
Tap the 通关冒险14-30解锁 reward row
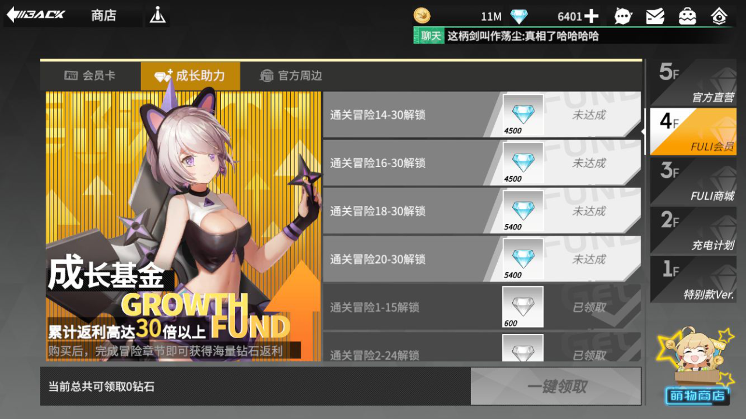(x=482, y=115)
